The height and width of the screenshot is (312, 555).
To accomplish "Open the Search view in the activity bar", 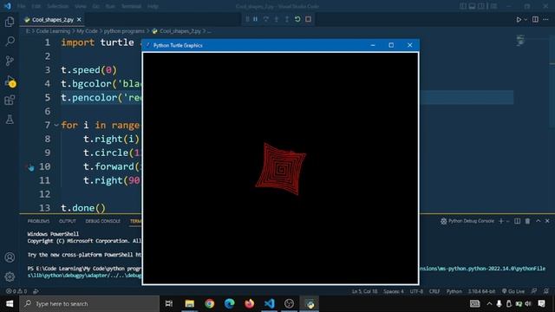I will click(10, 42).
